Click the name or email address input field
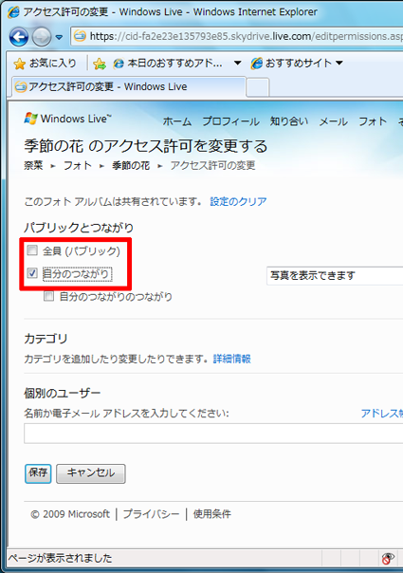Screen dimensions: 403x573 213,434
